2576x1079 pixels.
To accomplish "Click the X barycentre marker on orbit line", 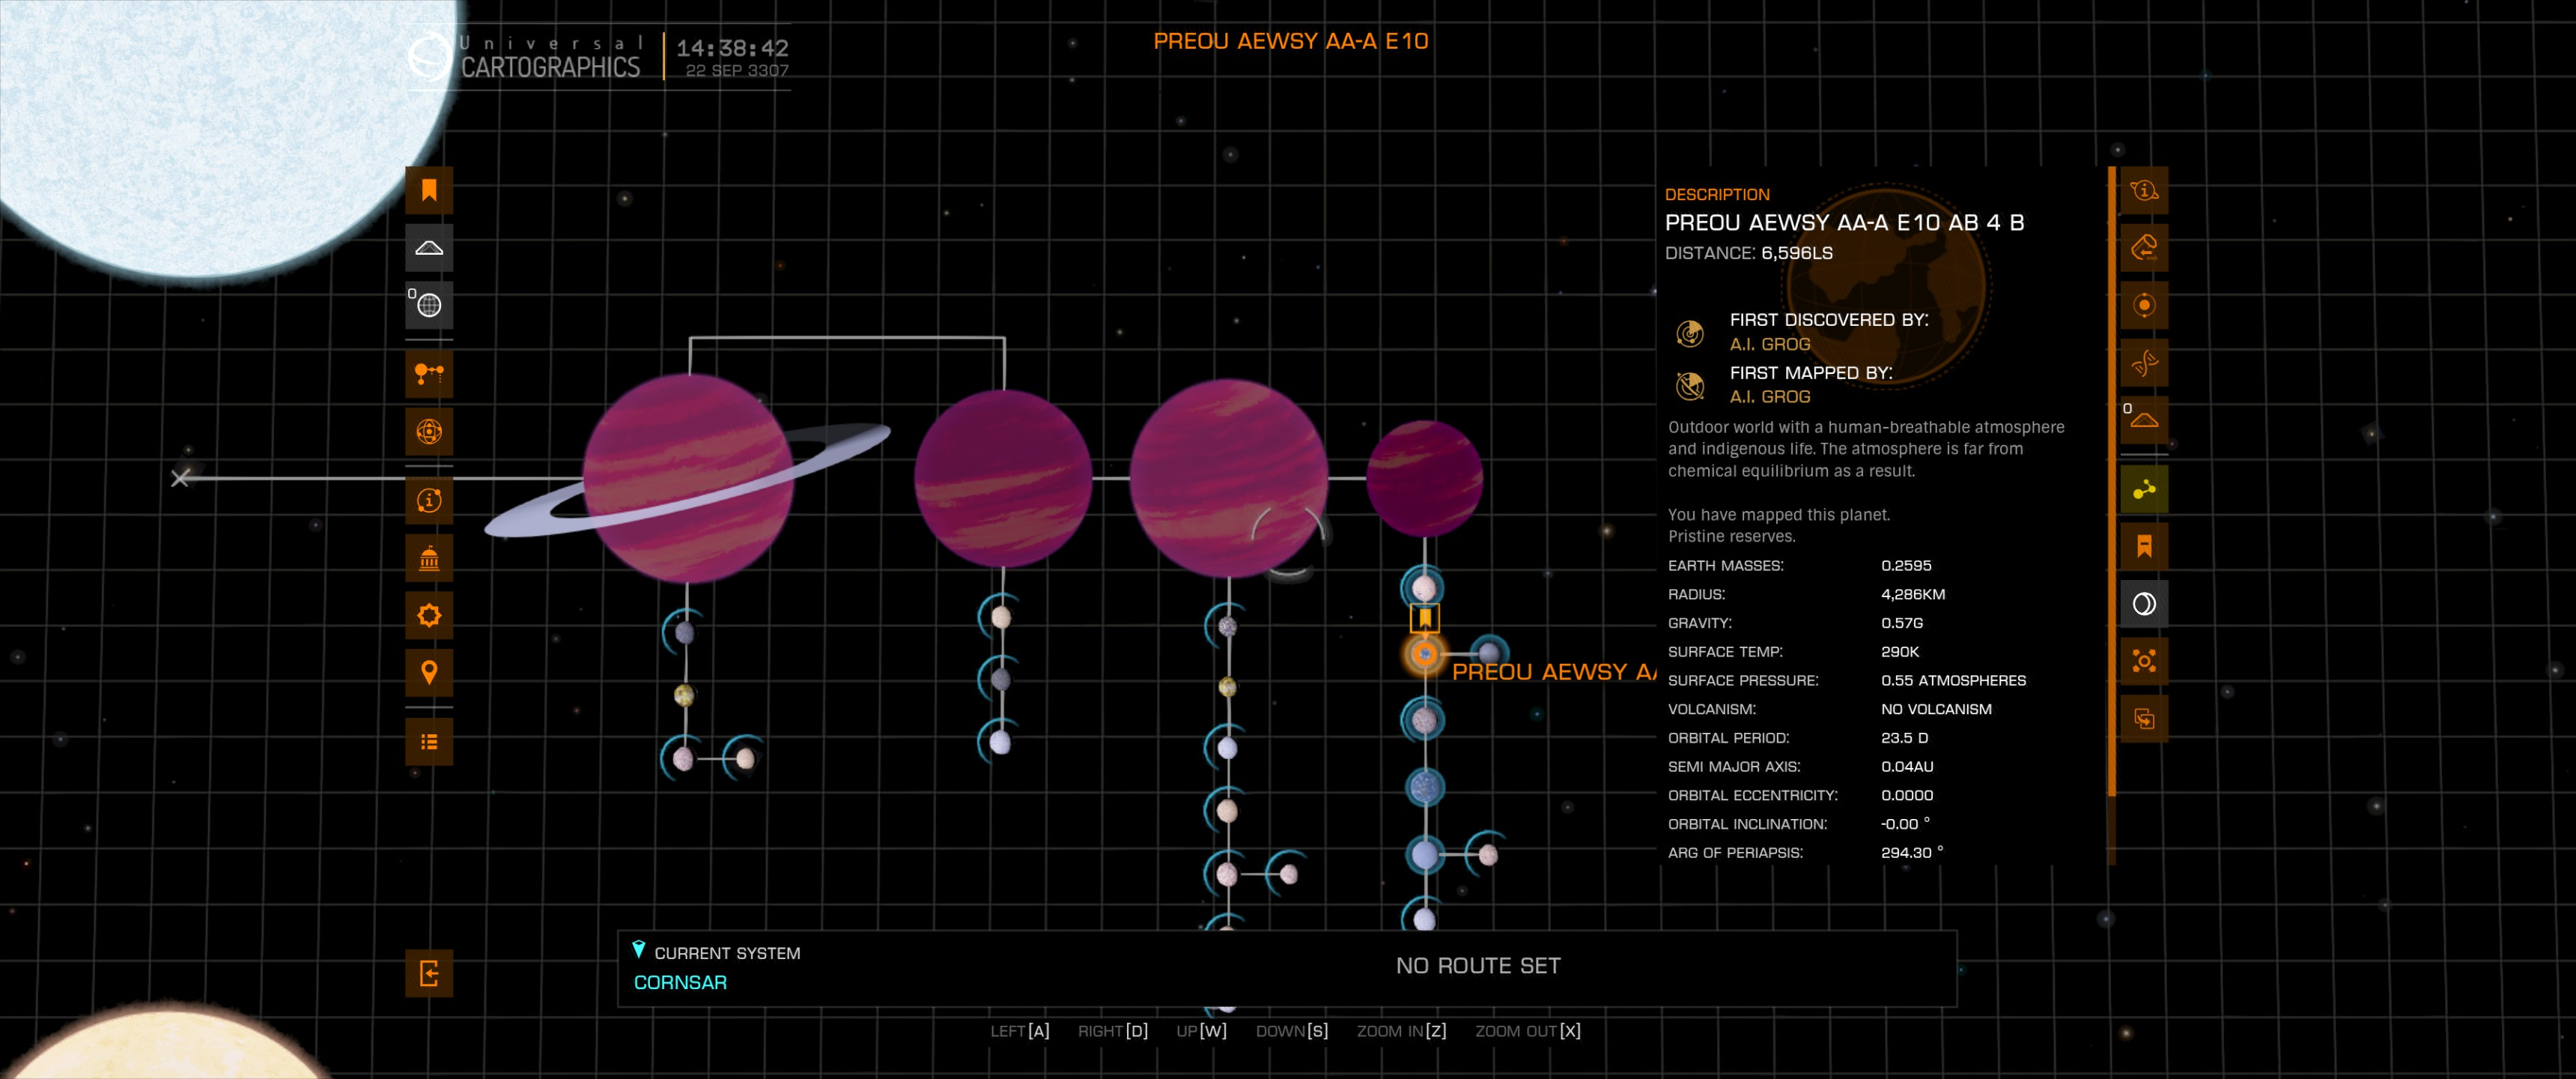I will (180, 479).
